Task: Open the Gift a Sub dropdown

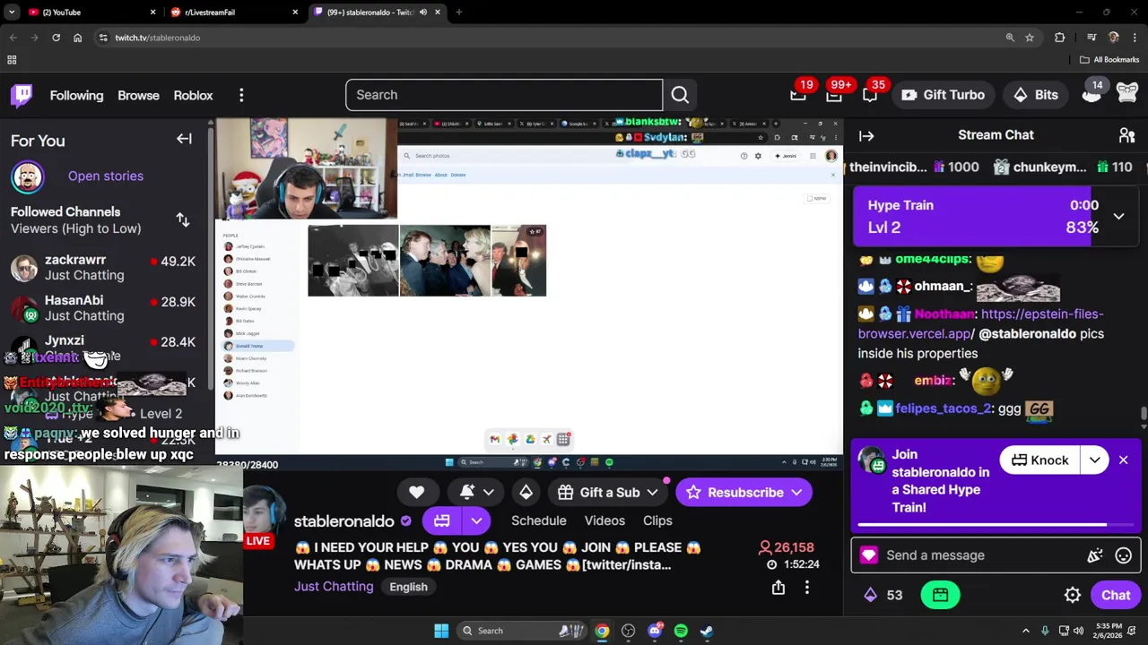Action: 652,492
